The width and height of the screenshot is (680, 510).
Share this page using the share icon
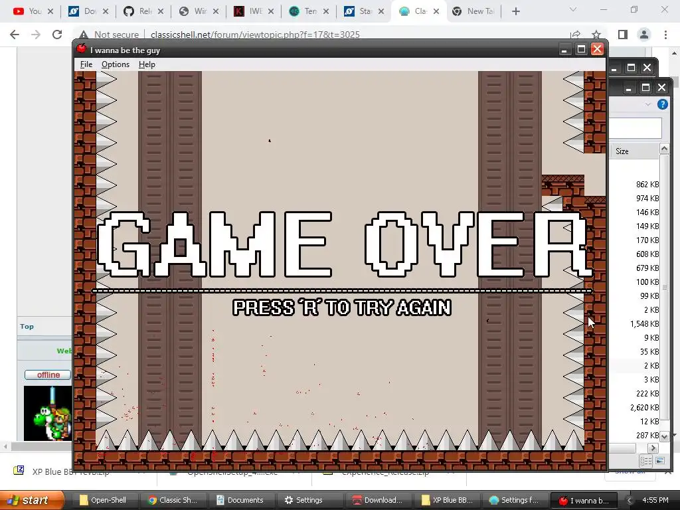(576, 35)
